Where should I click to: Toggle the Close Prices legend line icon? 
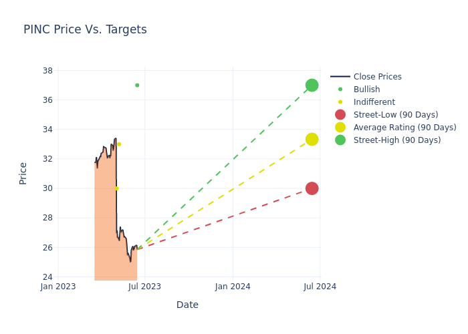(x=340, y=77)
